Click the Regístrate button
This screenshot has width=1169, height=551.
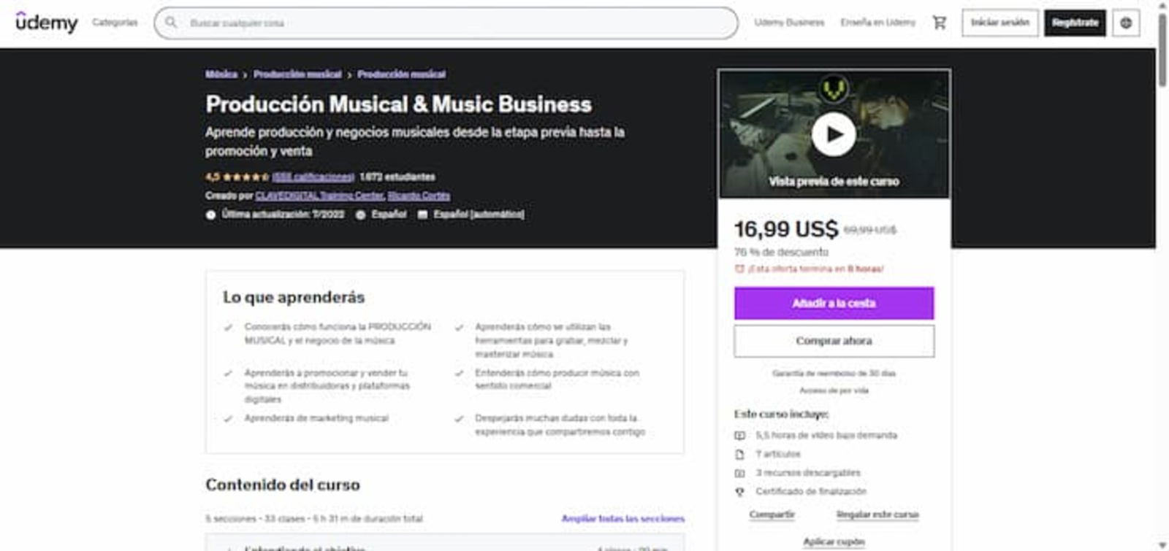coord(1075,23)
